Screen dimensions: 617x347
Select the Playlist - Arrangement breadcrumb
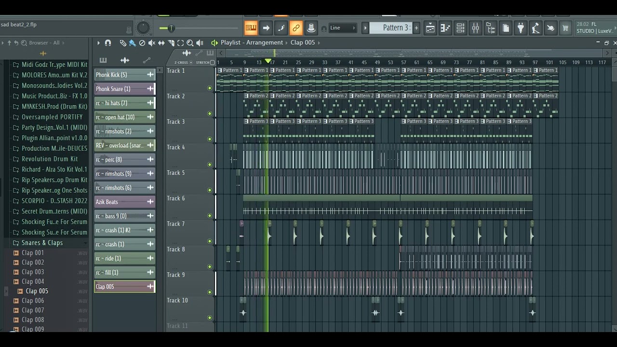(252, 42)
